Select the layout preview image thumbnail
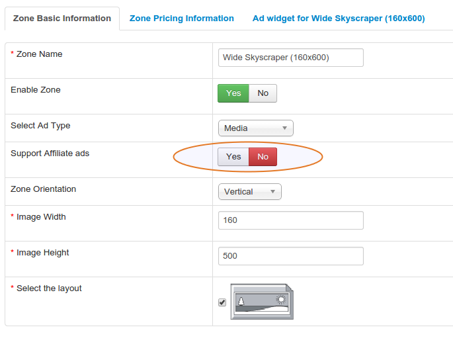453x354 pixels. 262,302
